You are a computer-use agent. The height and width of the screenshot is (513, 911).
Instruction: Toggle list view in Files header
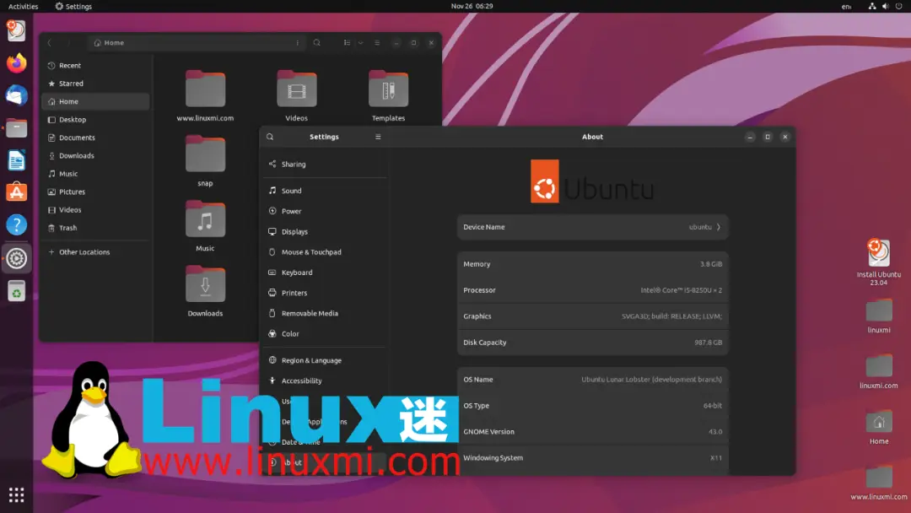point(347,42)
